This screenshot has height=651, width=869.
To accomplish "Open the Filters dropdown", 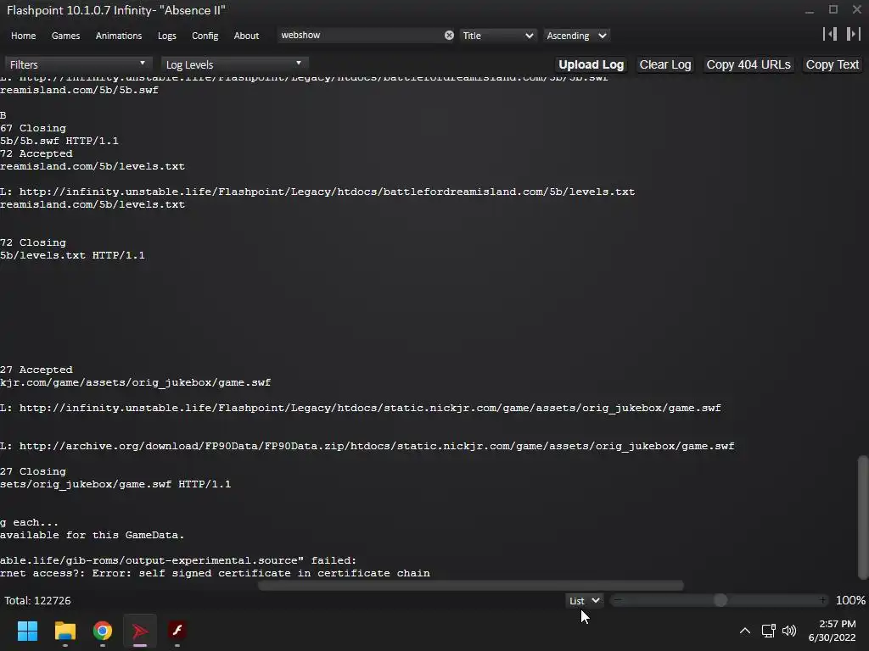I will tap(77, 64).
